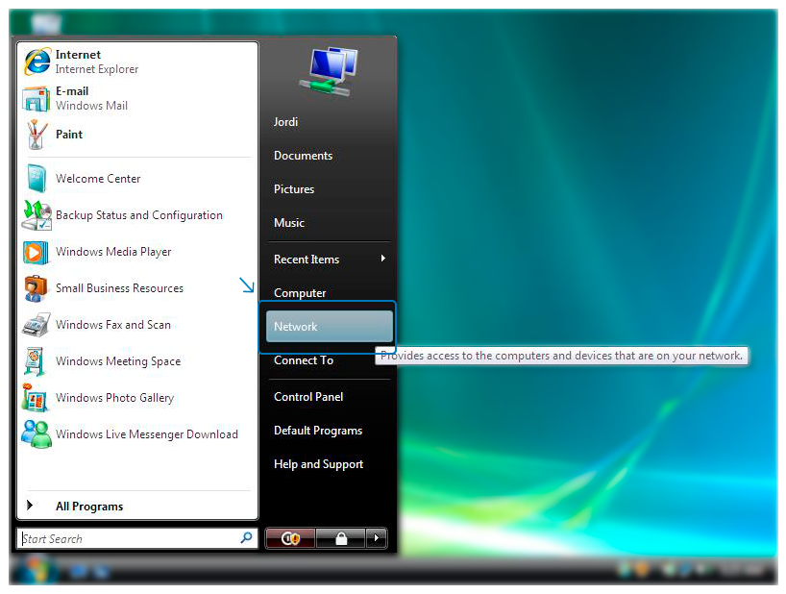Click the All Programs label
Viewport: 786px width, 594px height.
[89, 507]
